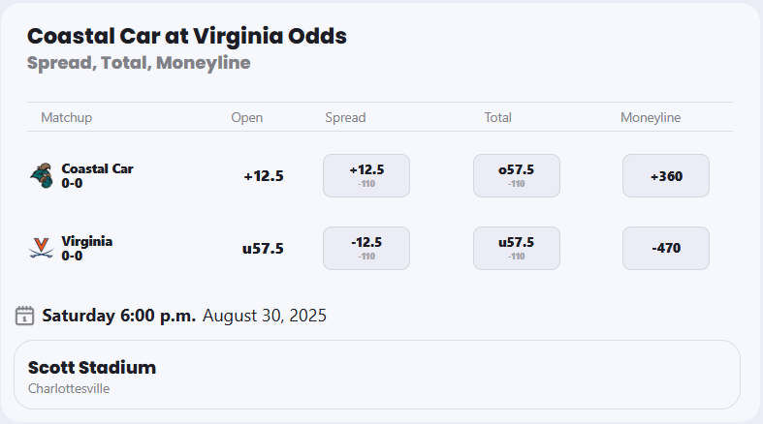Screen dimensions: 763x424
Task: Open the Scott Stadium venue card
Action: click(377, 375)
